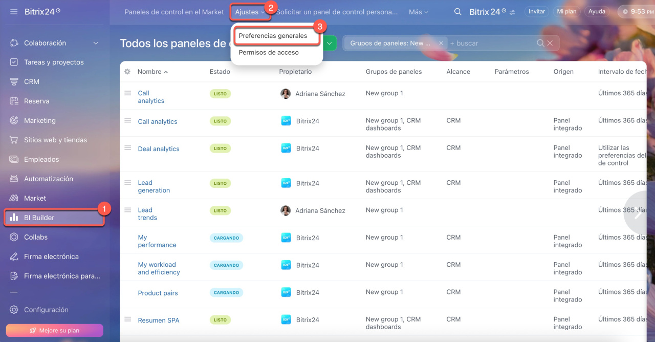Click the Marketing sidebar icon

coord(14,120)
